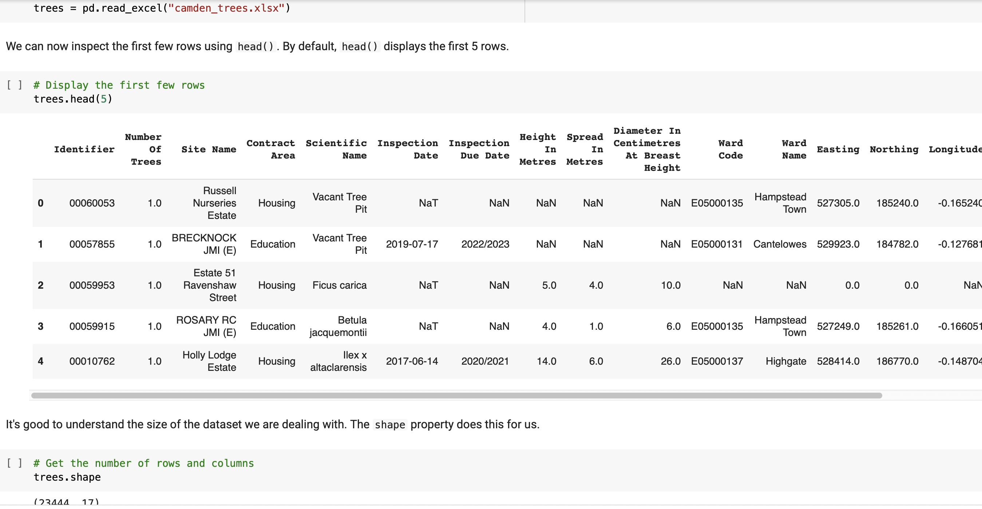Click the Scientific Name column header
This screenshot has height=509, width=982.
click(337, 149)
